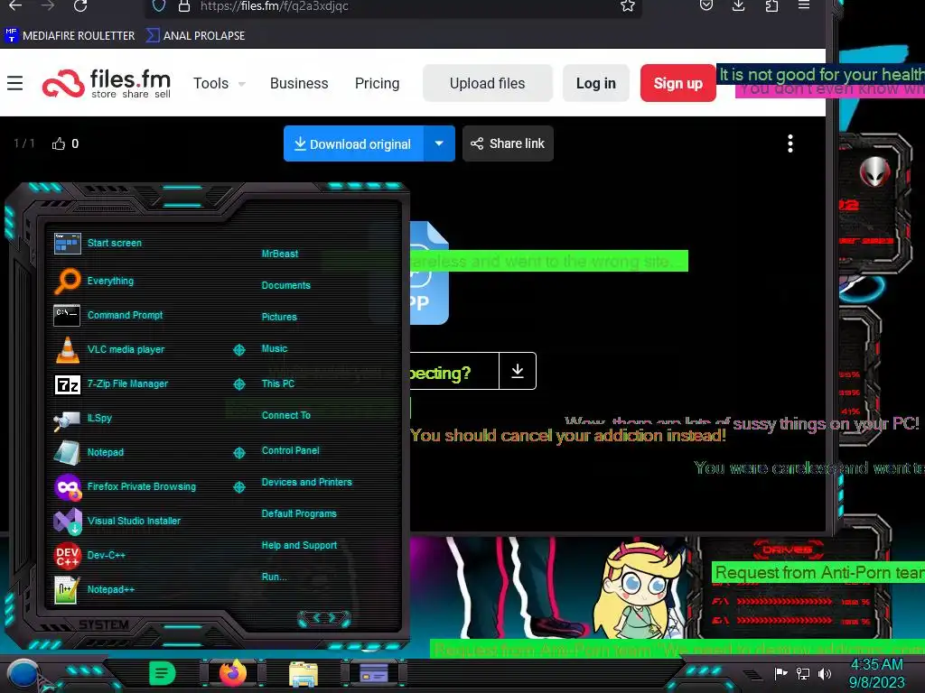
Task: Open the 7-Zip File Manager icon
Action: 67,384
